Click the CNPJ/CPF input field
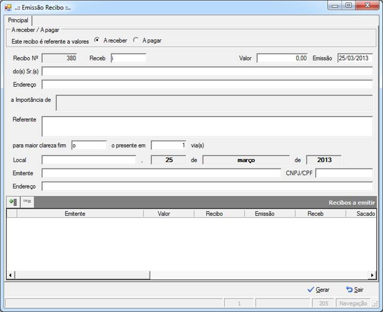This screenshot has height=312, width=383. click(344, 173)
